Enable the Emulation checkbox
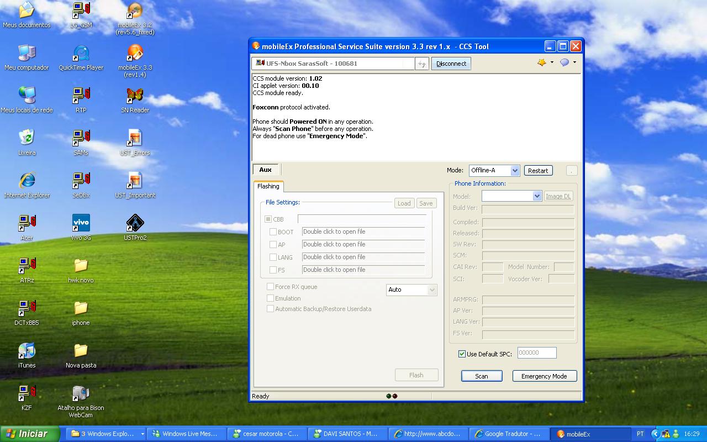The width and height of the screenshot is (707, 442). [x=270, y=298]
